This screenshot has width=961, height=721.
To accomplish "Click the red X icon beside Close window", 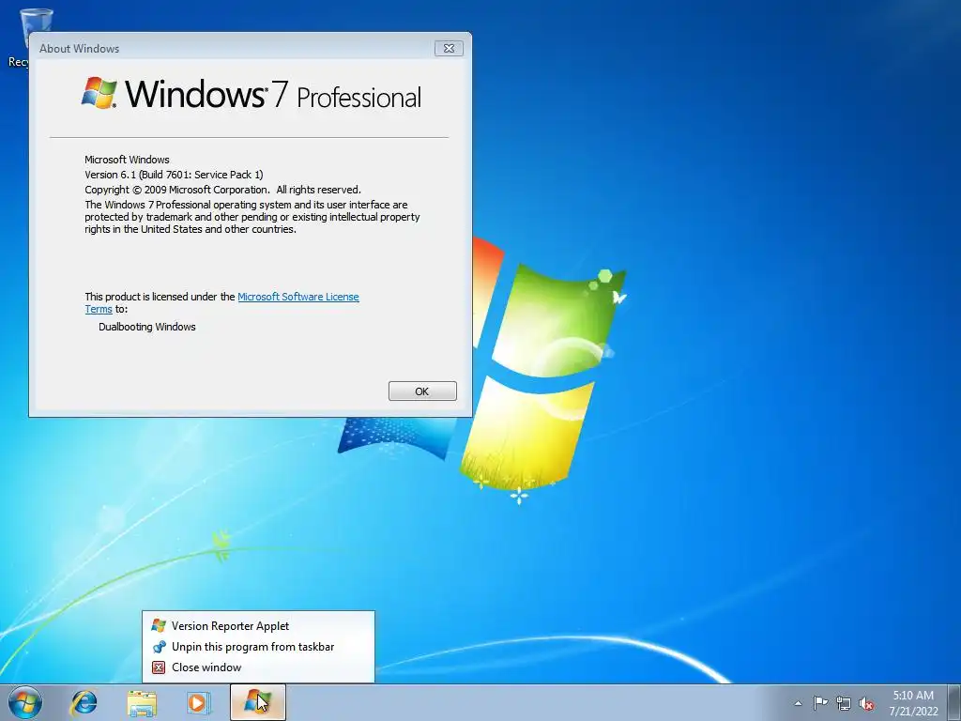I will coord(159,667).
